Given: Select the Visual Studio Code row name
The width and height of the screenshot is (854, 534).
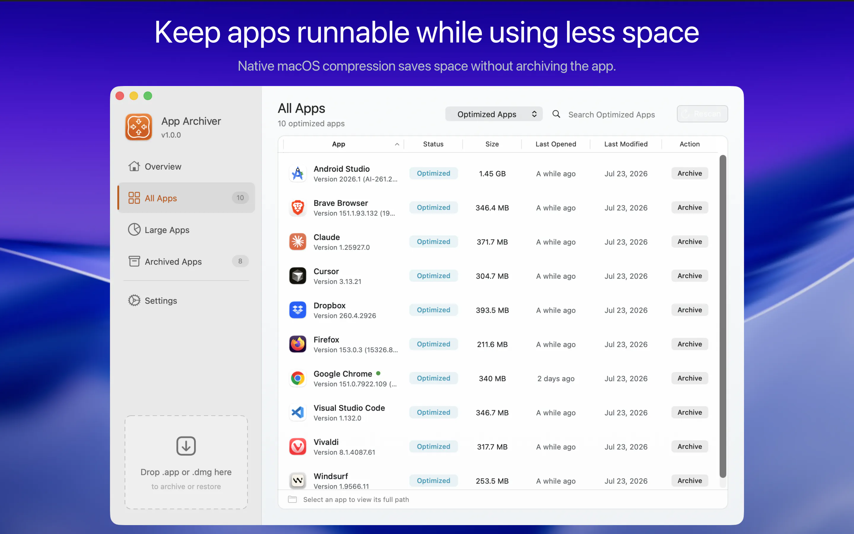Looking at the screenshot, I should [349, 408].
